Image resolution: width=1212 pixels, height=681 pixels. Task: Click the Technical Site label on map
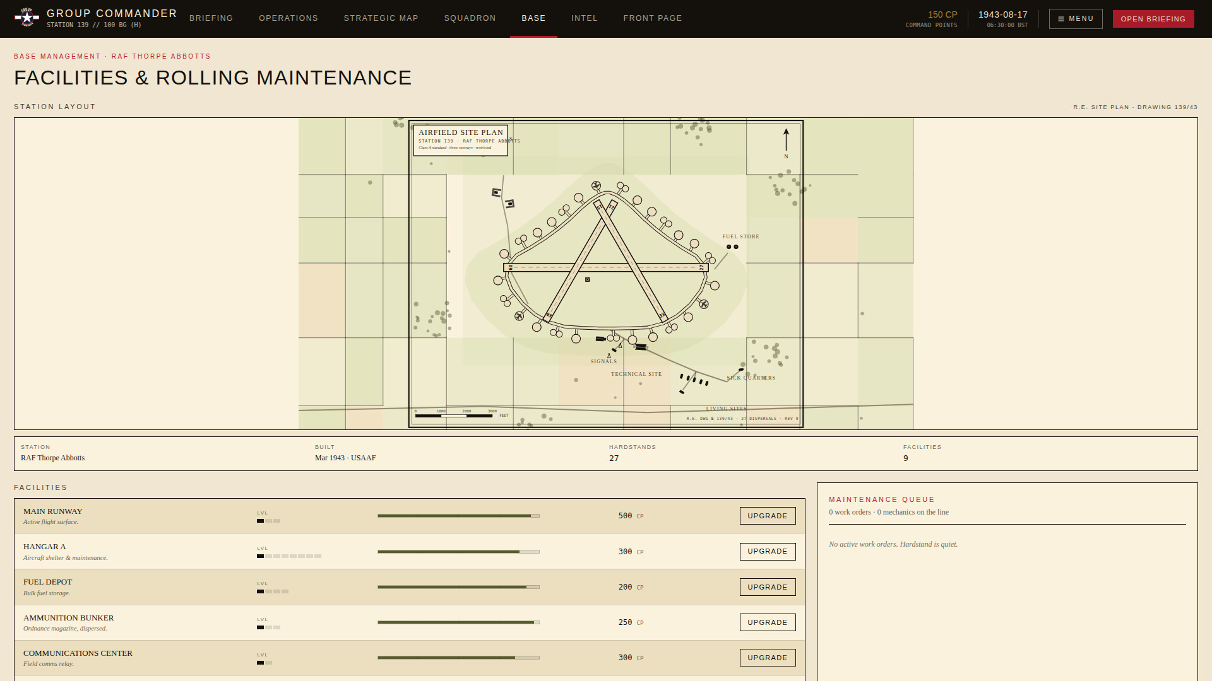point(636,374)
